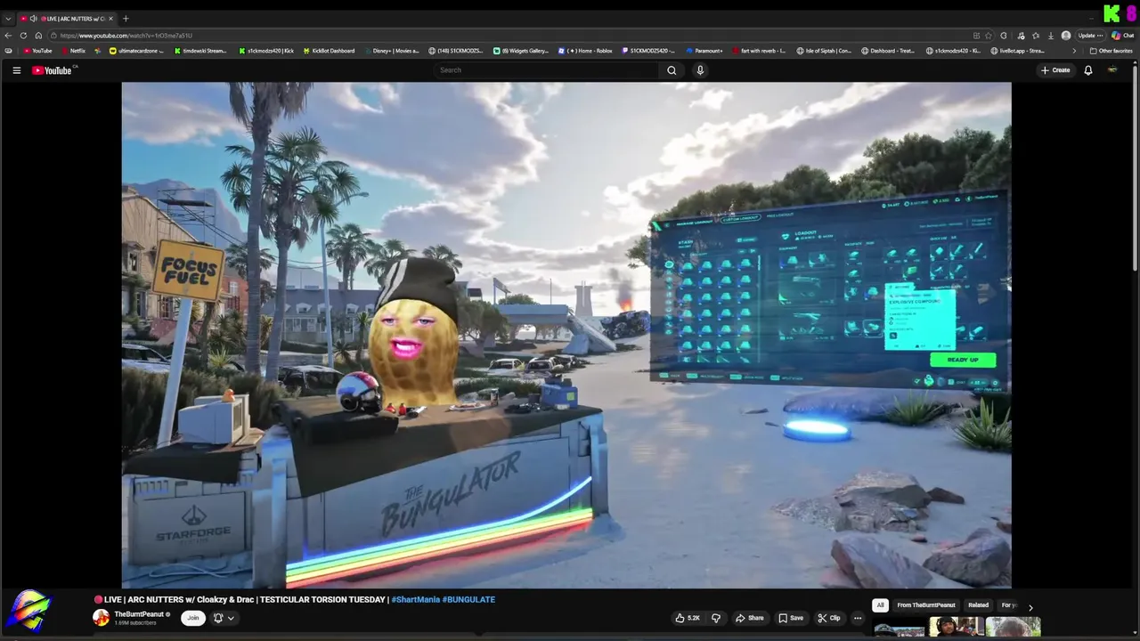Viewport: 1140px width, 641px height.
Task: Open the KickBot Dashboard bookmark
Action: pos(329,51)
